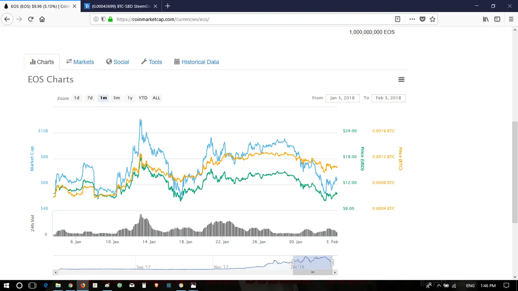Toggle reader view in the address bar

[398, 19]
